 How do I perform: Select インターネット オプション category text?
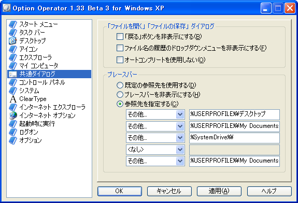tap(48, 115)
